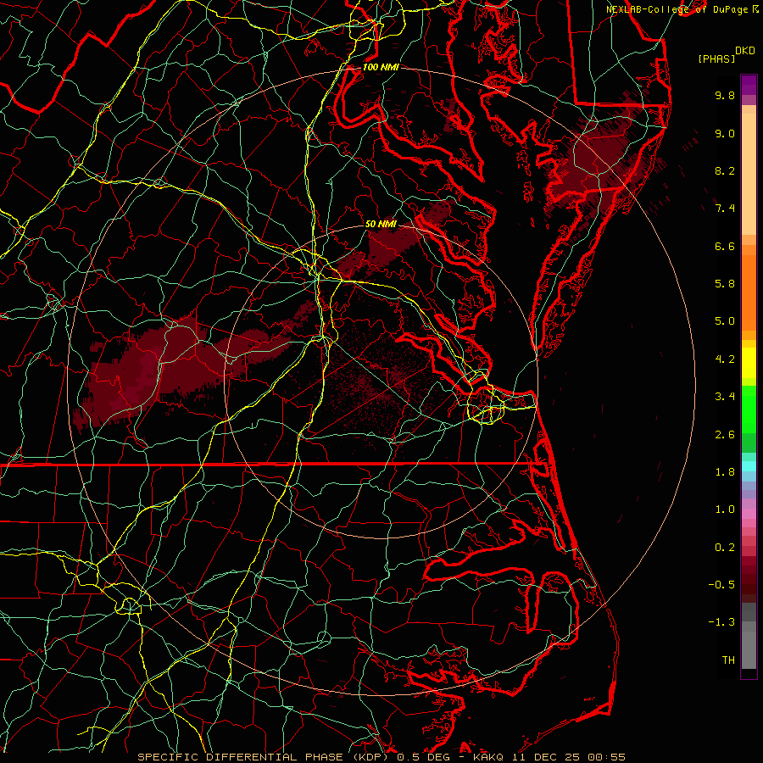Click the DKD legend title
This screenshot has width=763, height=763.
pos(745,51)
